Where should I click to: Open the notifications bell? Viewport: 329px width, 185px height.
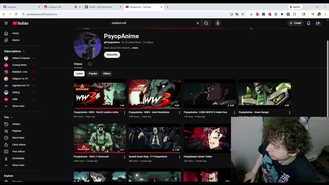pos(309,23)
